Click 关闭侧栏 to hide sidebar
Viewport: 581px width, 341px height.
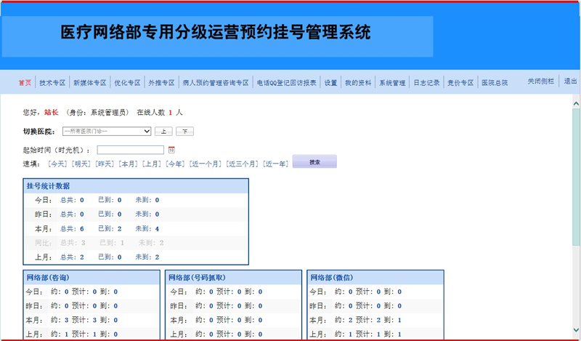pos(541,81)
